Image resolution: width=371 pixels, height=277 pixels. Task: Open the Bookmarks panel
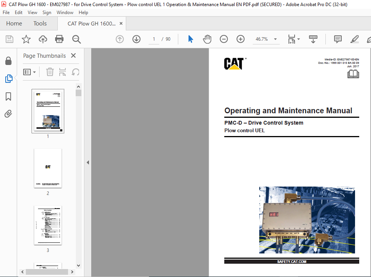pyautogui.click(x=8, y=96)
